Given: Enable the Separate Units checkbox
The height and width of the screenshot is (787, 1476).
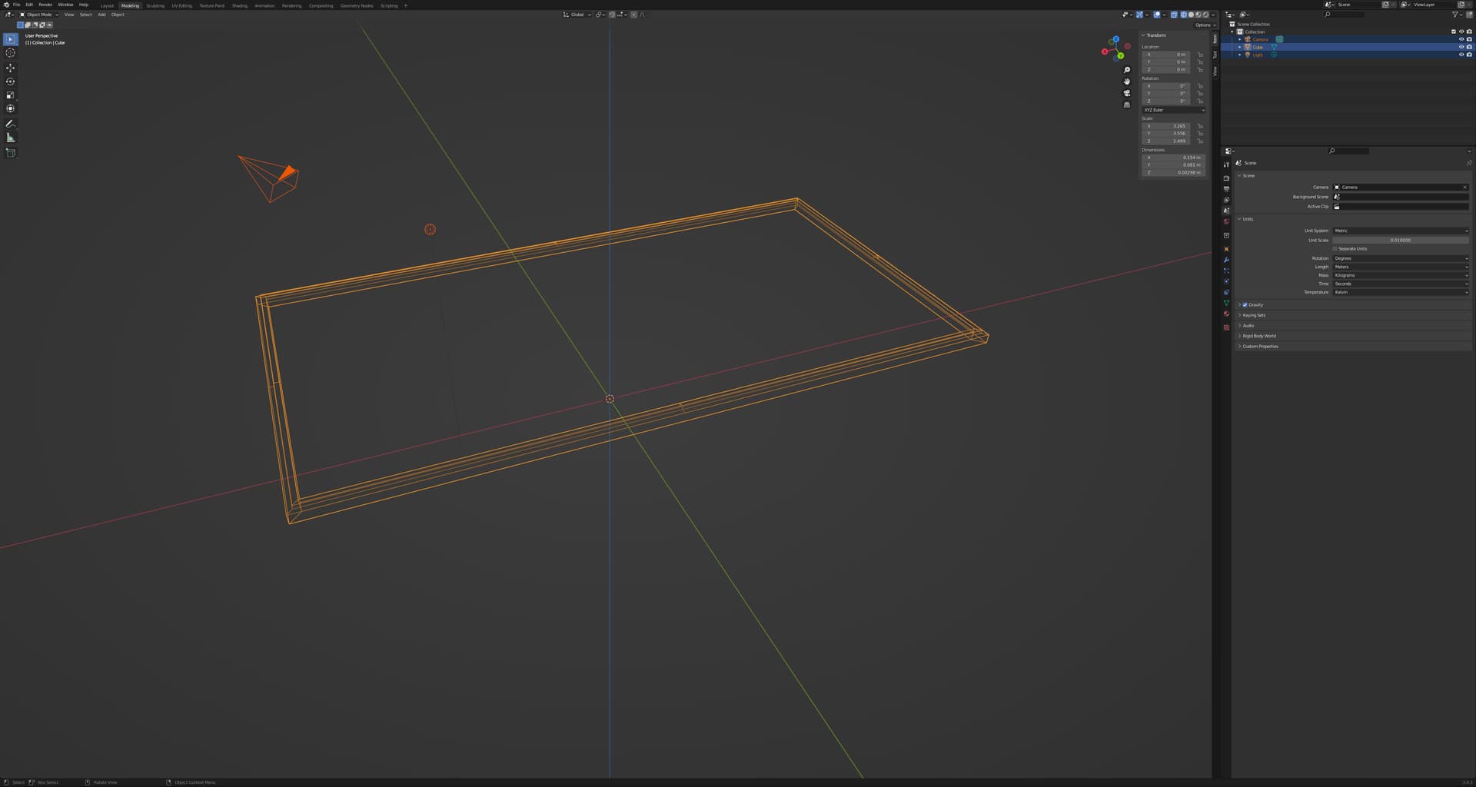Looking at the screenshot, I should click(x=1335, y=249).
